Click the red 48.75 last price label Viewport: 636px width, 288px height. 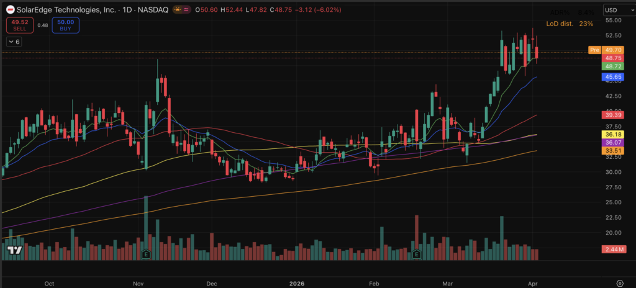click(614, 58)
